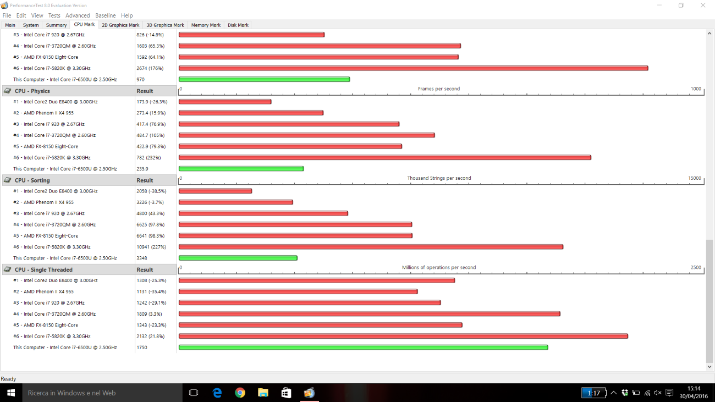Switch to the Memory Mark tab
The image size is (715, 402).
[206, 25]
